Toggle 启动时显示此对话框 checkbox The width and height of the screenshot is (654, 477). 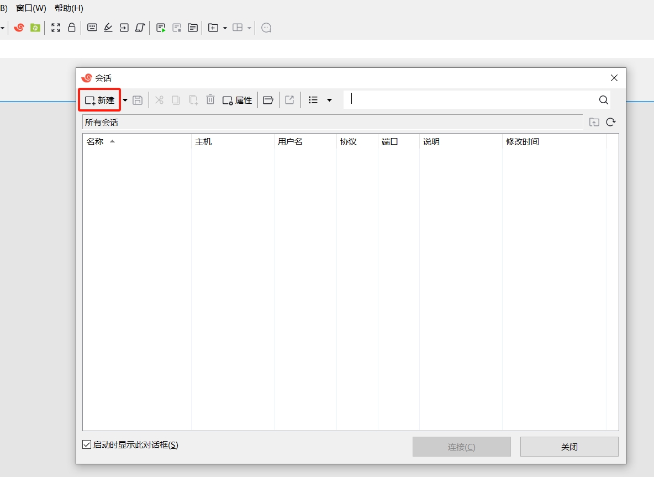(x=87, y=444)
